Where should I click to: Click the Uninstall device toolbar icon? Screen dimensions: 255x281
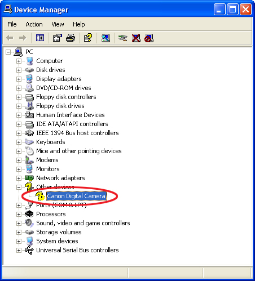[136, 38]
